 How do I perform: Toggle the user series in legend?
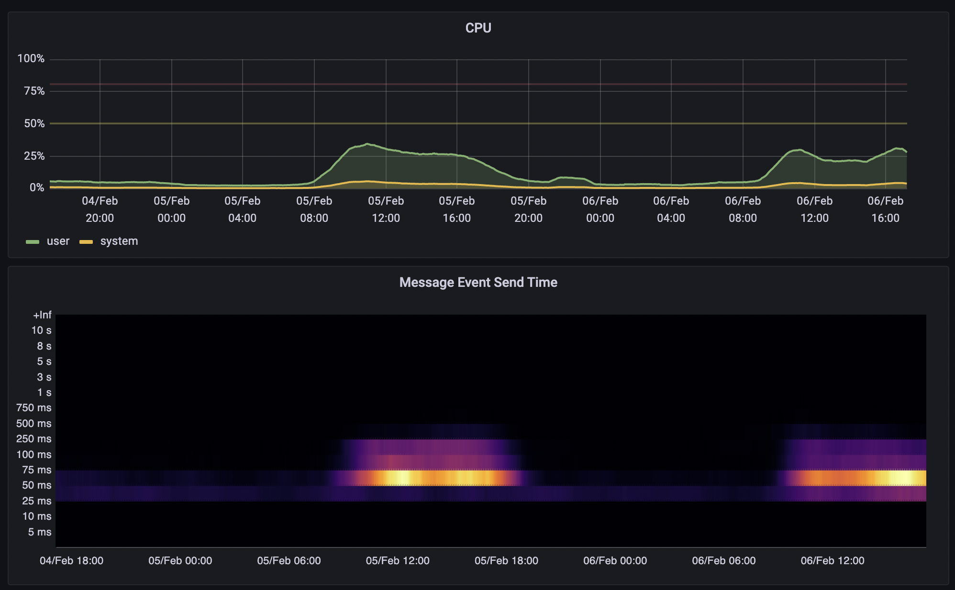click(x=58, y=241)
